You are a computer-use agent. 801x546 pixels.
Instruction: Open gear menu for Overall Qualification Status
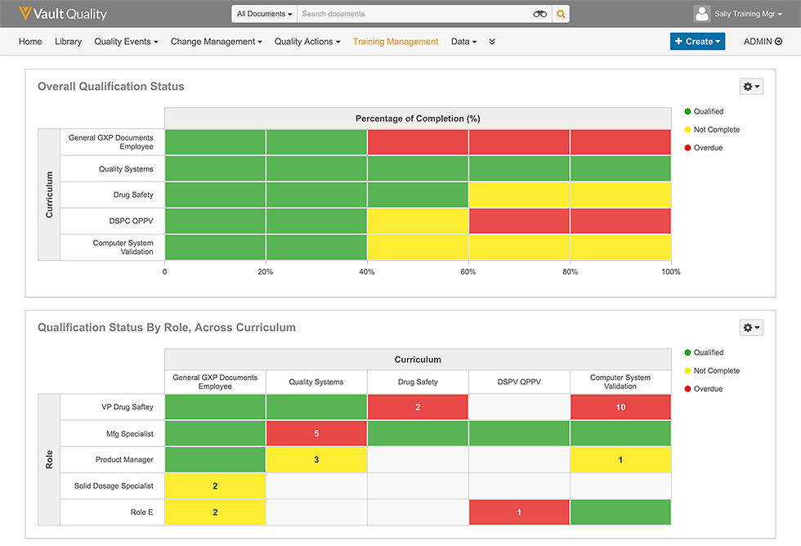coord(750,87)
